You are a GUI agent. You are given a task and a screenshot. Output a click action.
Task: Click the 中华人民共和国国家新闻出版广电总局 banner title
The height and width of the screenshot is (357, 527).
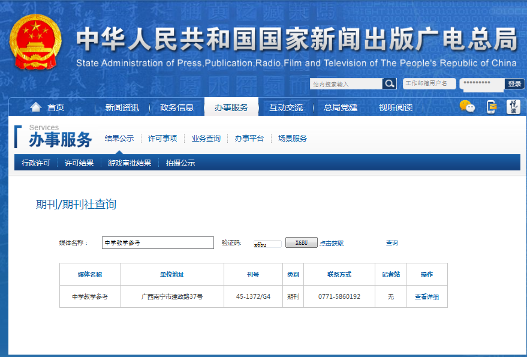[297, 40]
